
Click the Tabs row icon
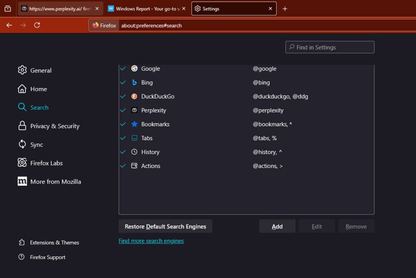click(x=134, y=138)
